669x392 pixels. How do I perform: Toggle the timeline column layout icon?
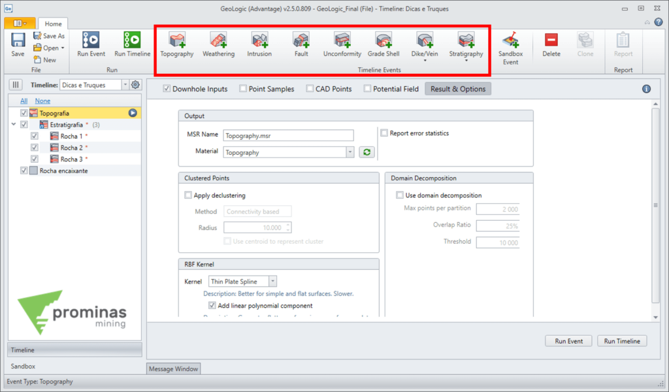point(16,85)
